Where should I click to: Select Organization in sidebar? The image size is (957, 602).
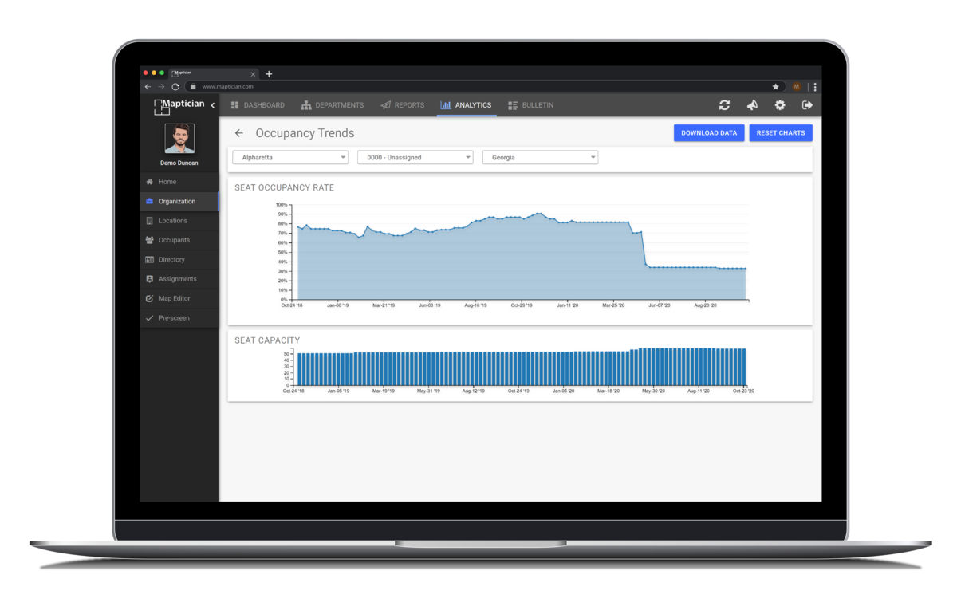(179, 201)
